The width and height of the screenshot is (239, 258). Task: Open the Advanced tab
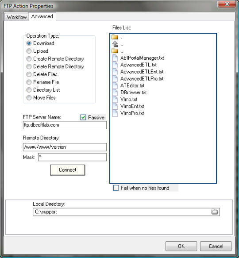(x=42, y=16)
